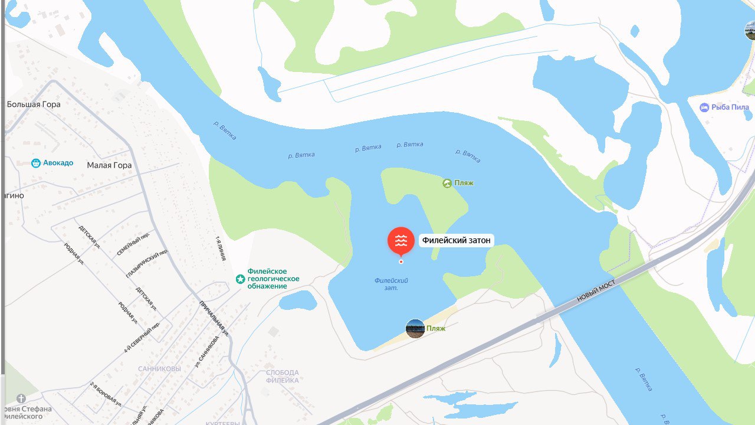Click the Авокадо store label
Viewport: 755px width, 425px height.
point(58,163)
